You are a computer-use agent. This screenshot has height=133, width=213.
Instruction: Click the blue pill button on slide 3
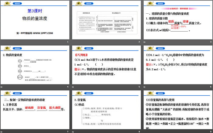pos(160,4)
